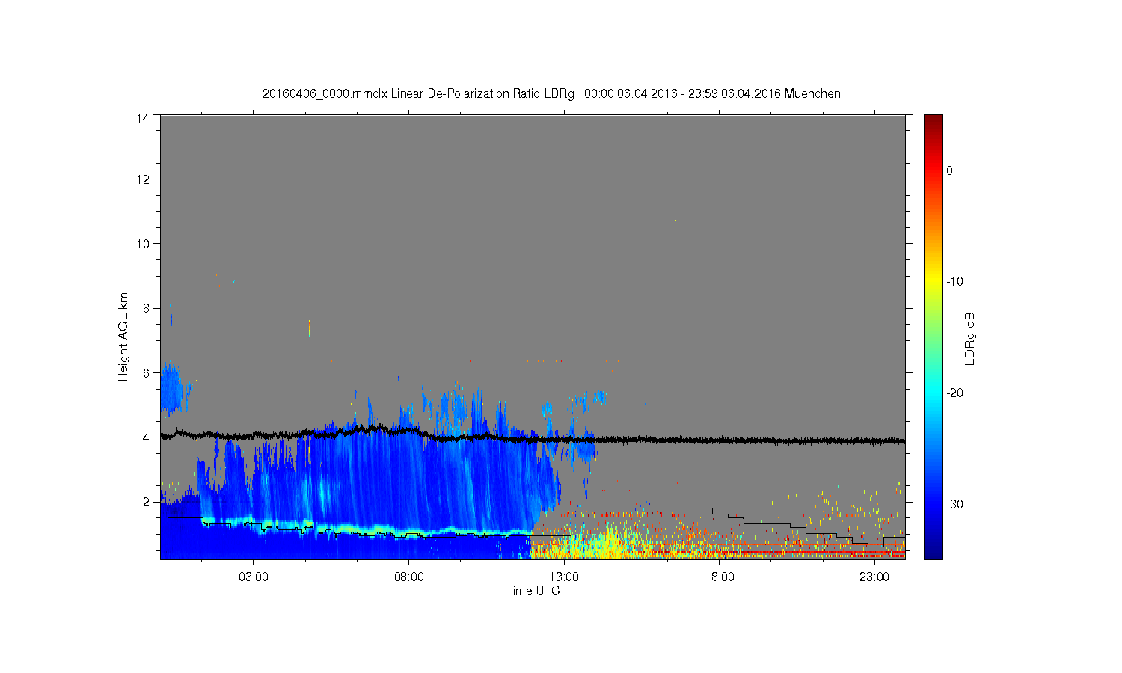1122x673 pixels.
Task: Select the 14 km height tick label
Action: click(x=143, y=117)
